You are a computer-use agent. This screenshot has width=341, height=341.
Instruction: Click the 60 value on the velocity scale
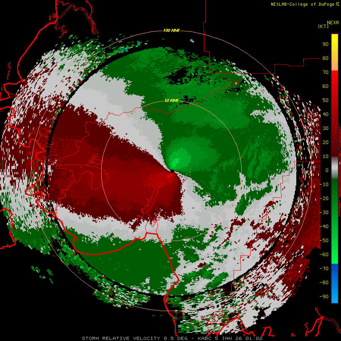[x=325, y=86]
